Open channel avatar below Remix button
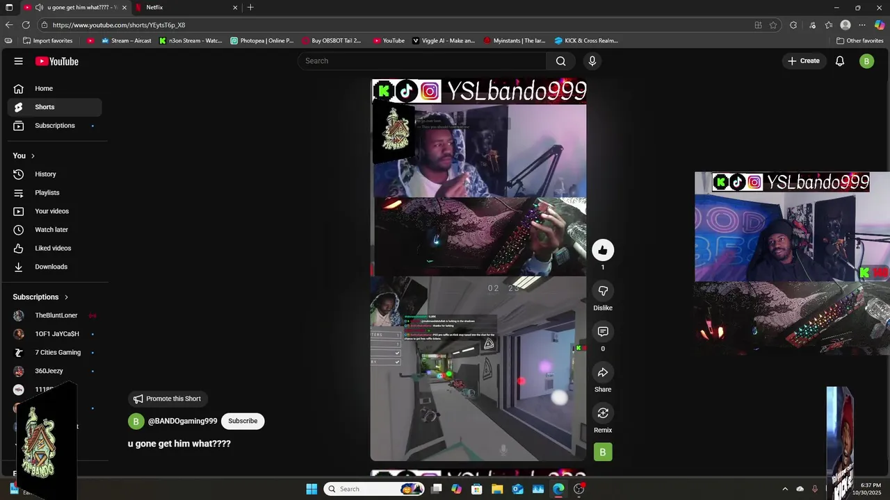The width and height of the screenshot is (890, 500). coord(603,452)
